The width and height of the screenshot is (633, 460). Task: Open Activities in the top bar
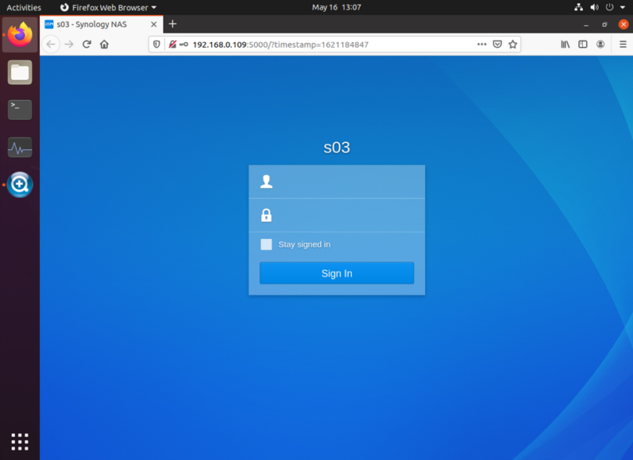point(23,7)
